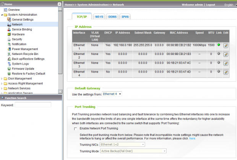Click the Security lock icon
Viewport: 237px width, 160px height.
9,39
